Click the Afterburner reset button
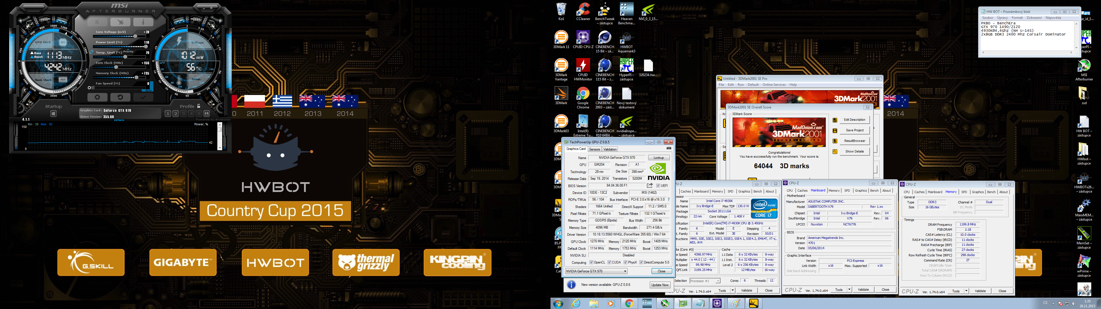1101x309 pixels. (120, 97)
